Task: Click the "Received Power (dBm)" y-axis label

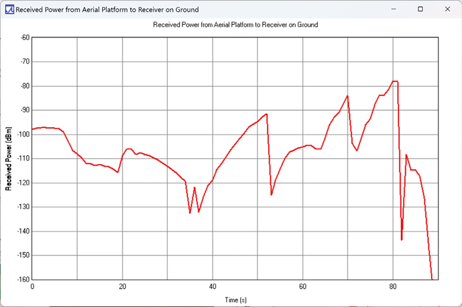Action: 9,158
